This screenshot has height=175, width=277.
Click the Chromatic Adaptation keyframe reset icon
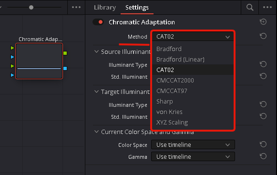(x=263, y=22)
